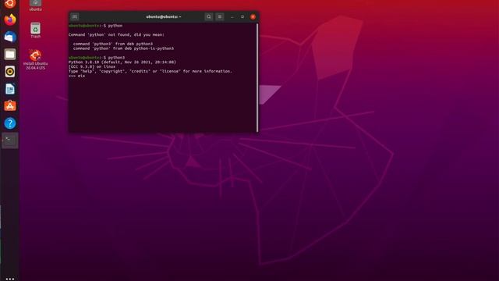Click the first prompt line '$ python'
The height and width of the screenshot is (281, 499).
click(x=95, y=26)
